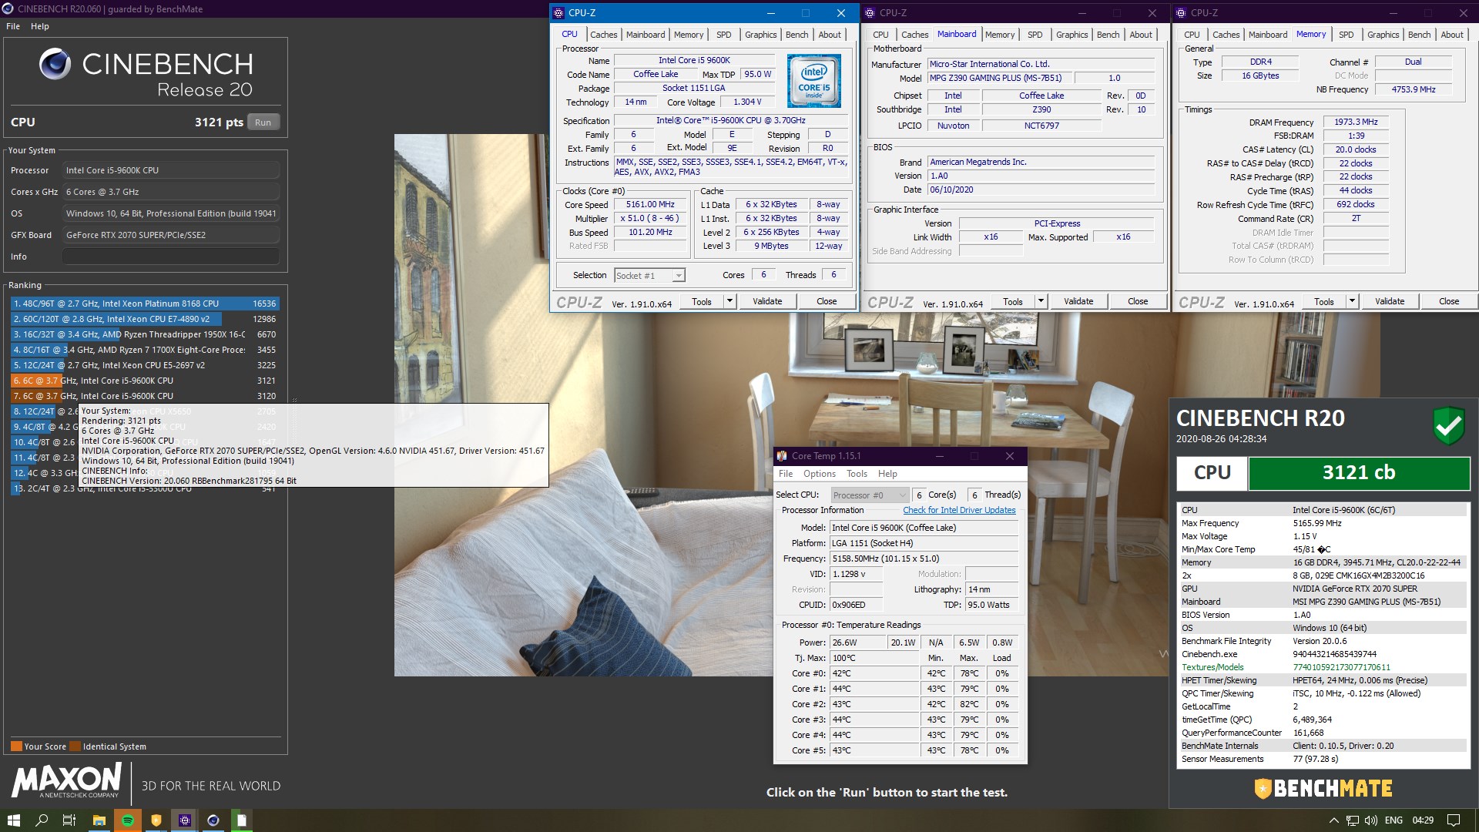Open About tab in Memory CPU-Z window

tap(1452, 35)
